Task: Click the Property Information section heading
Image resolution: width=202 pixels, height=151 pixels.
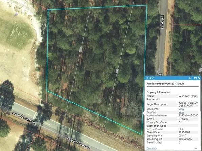Action: 158,92
